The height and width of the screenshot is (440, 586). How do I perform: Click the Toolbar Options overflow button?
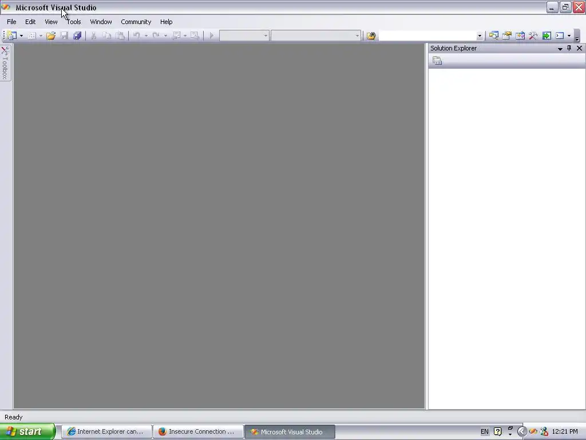(x=577, y=36)
